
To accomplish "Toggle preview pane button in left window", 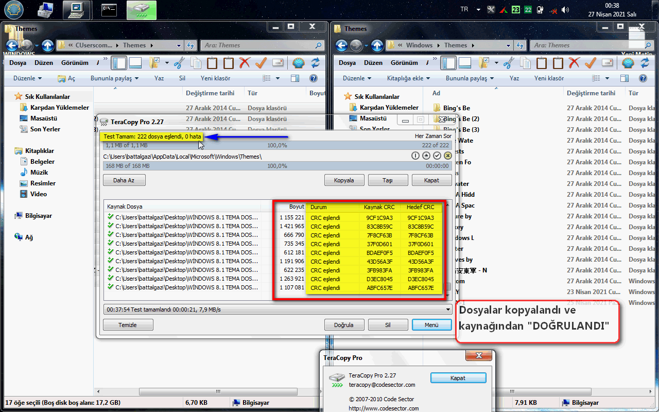I will pyautogui.click(x=295, y=78).
